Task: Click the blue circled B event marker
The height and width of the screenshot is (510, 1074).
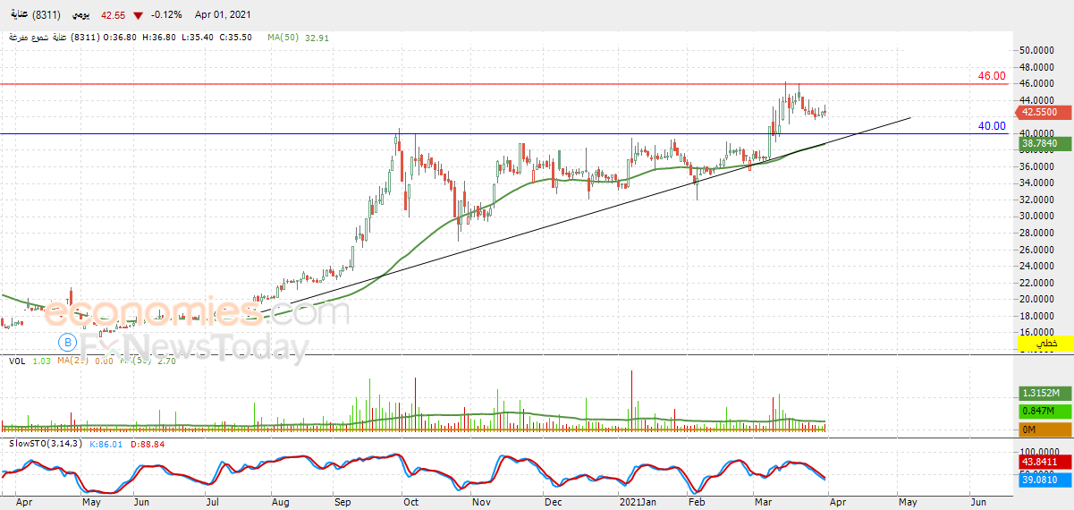Action: coord(67,341)
